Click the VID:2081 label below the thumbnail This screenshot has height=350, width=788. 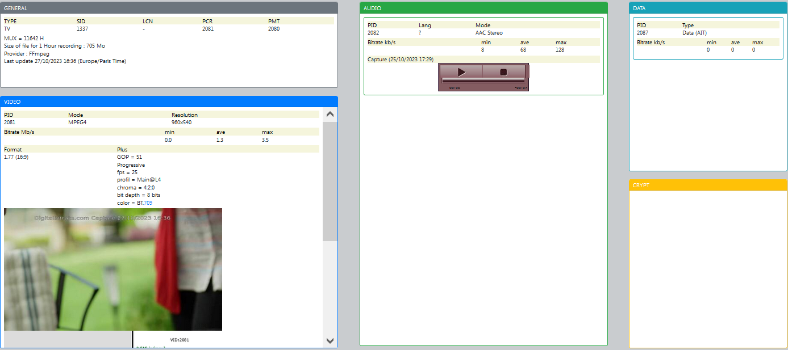pos(180,340)
